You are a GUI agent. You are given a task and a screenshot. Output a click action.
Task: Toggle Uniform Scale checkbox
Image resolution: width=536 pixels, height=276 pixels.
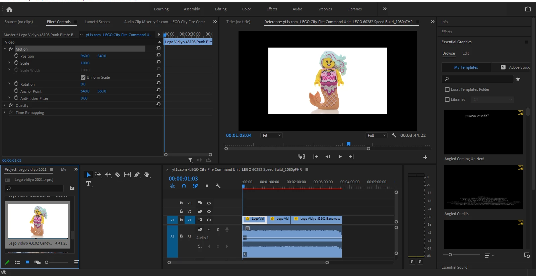pos(83,77)
